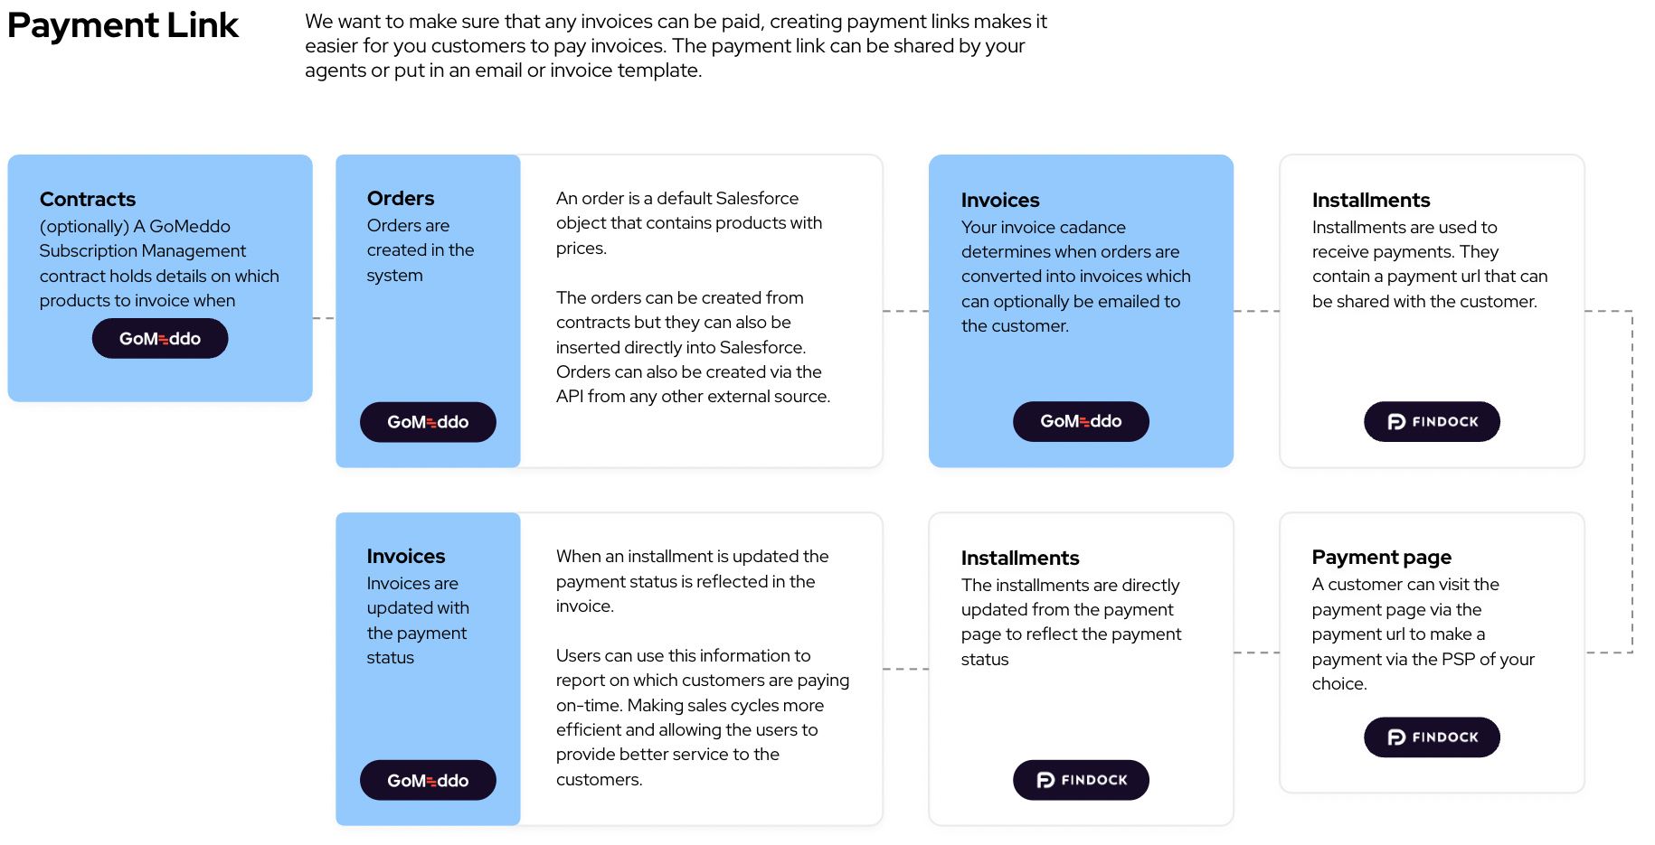Click the intro paragraph about creating payment links
The width and height of the screenshot is (1655, 845).
pyautogui.click(x=676, y=45)
